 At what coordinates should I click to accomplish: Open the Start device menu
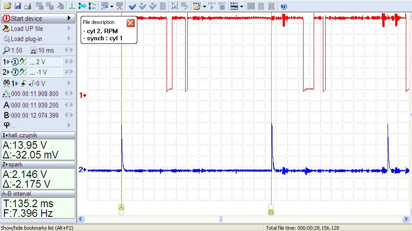coord(38,19)
